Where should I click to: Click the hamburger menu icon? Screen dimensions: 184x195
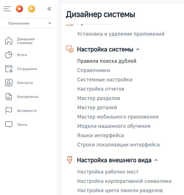click(7, 9)
